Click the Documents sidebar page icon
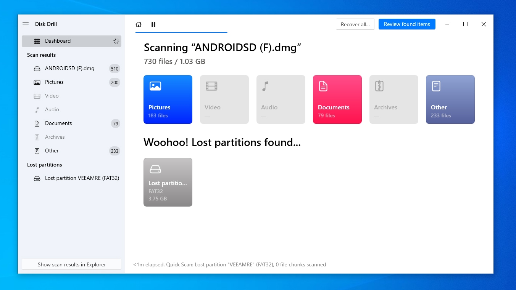The height and width of the screenshot is (290, 516). pyautogui.click(x=37, y=123)
